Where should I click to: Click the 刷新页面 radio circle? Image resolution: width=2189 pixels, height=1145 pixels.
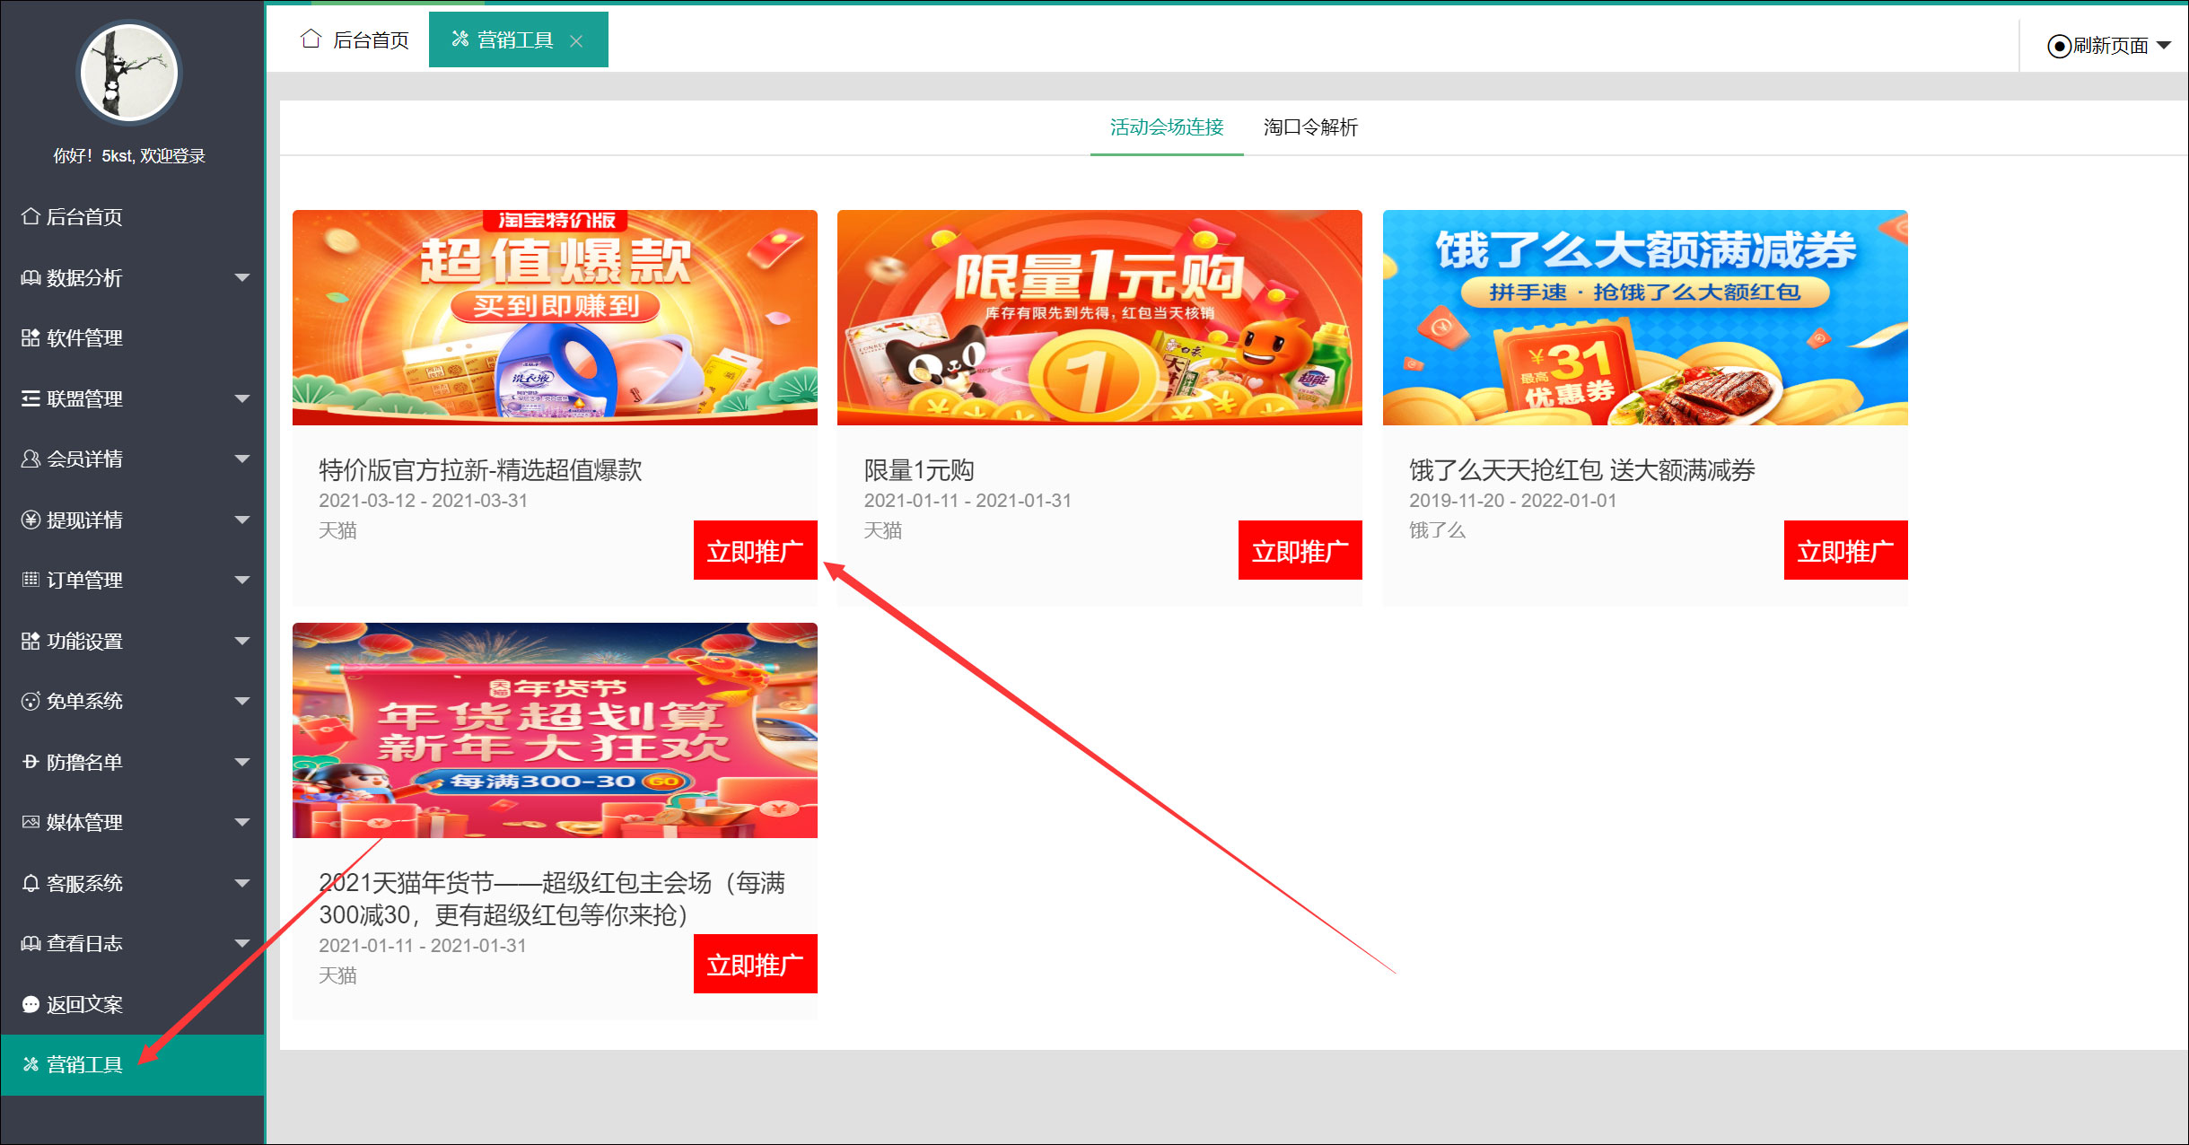(2059, 46)
